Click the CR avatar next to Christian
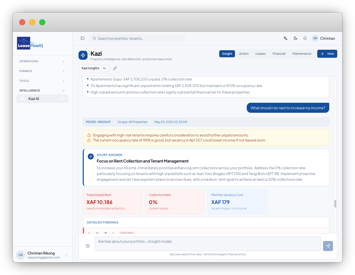This screenshot has height=275, width=355. point(315,38)
